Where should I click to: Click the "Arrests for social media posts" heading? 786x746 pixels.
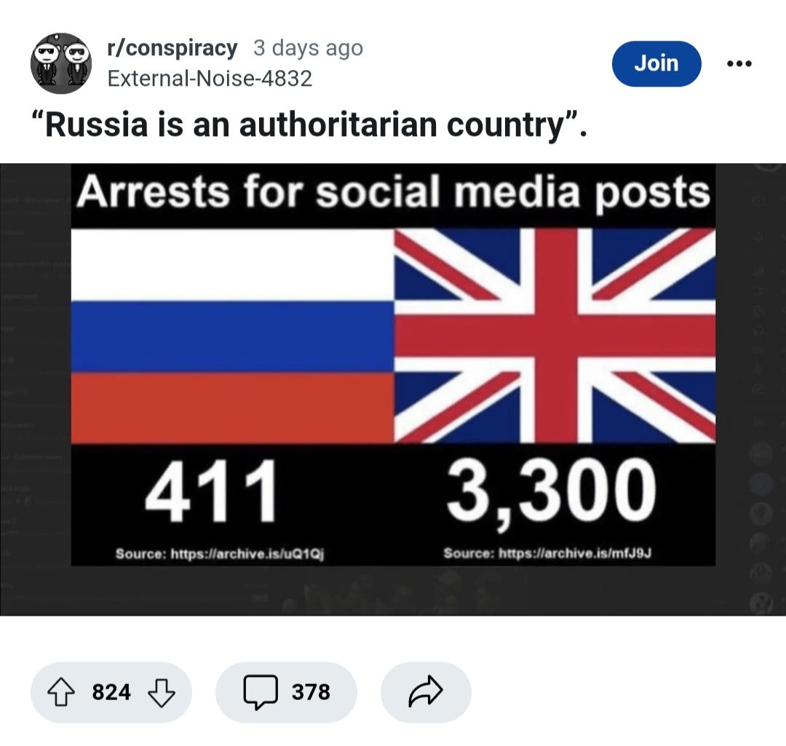(393, 191)
